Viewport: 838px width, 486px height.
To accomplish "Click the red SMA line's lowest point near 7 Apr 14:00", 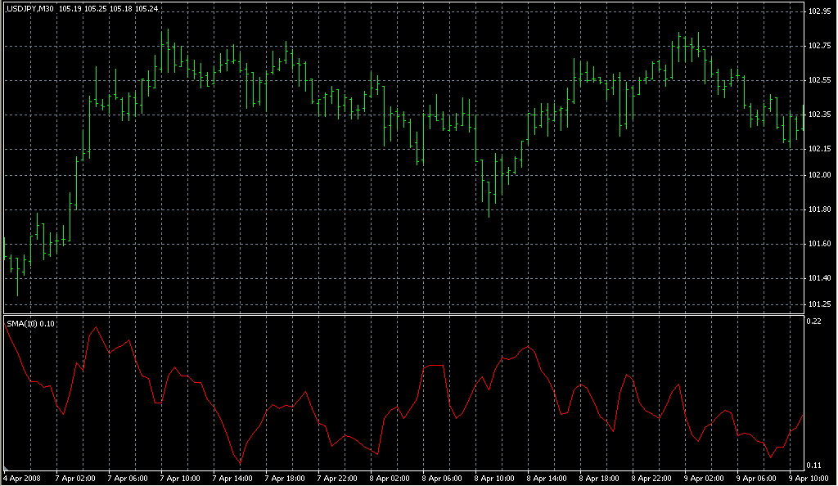I will pyautogui.click(x=239, y=463).
